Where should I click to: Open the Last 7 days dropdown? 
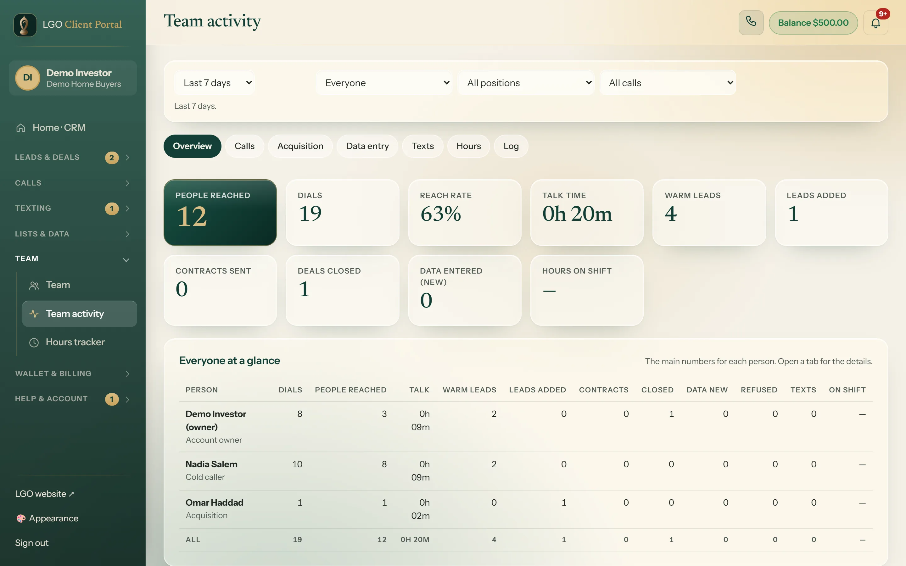point(215,83)
